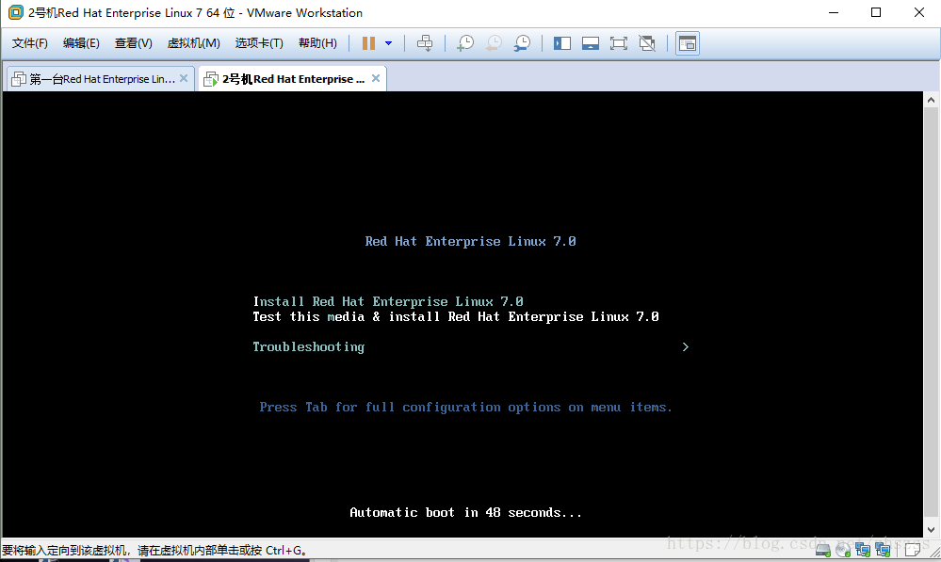Click the Press Tab for full configuration text
The height and width of the screenshot is (562, 941).
[x=465, y=408]
